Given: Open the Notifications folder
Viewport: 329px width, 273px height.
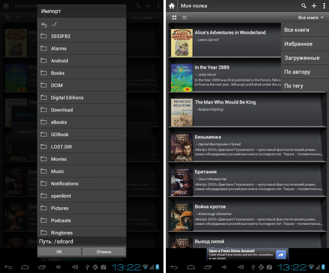Looking at the screenshot, I should point(82,184).
